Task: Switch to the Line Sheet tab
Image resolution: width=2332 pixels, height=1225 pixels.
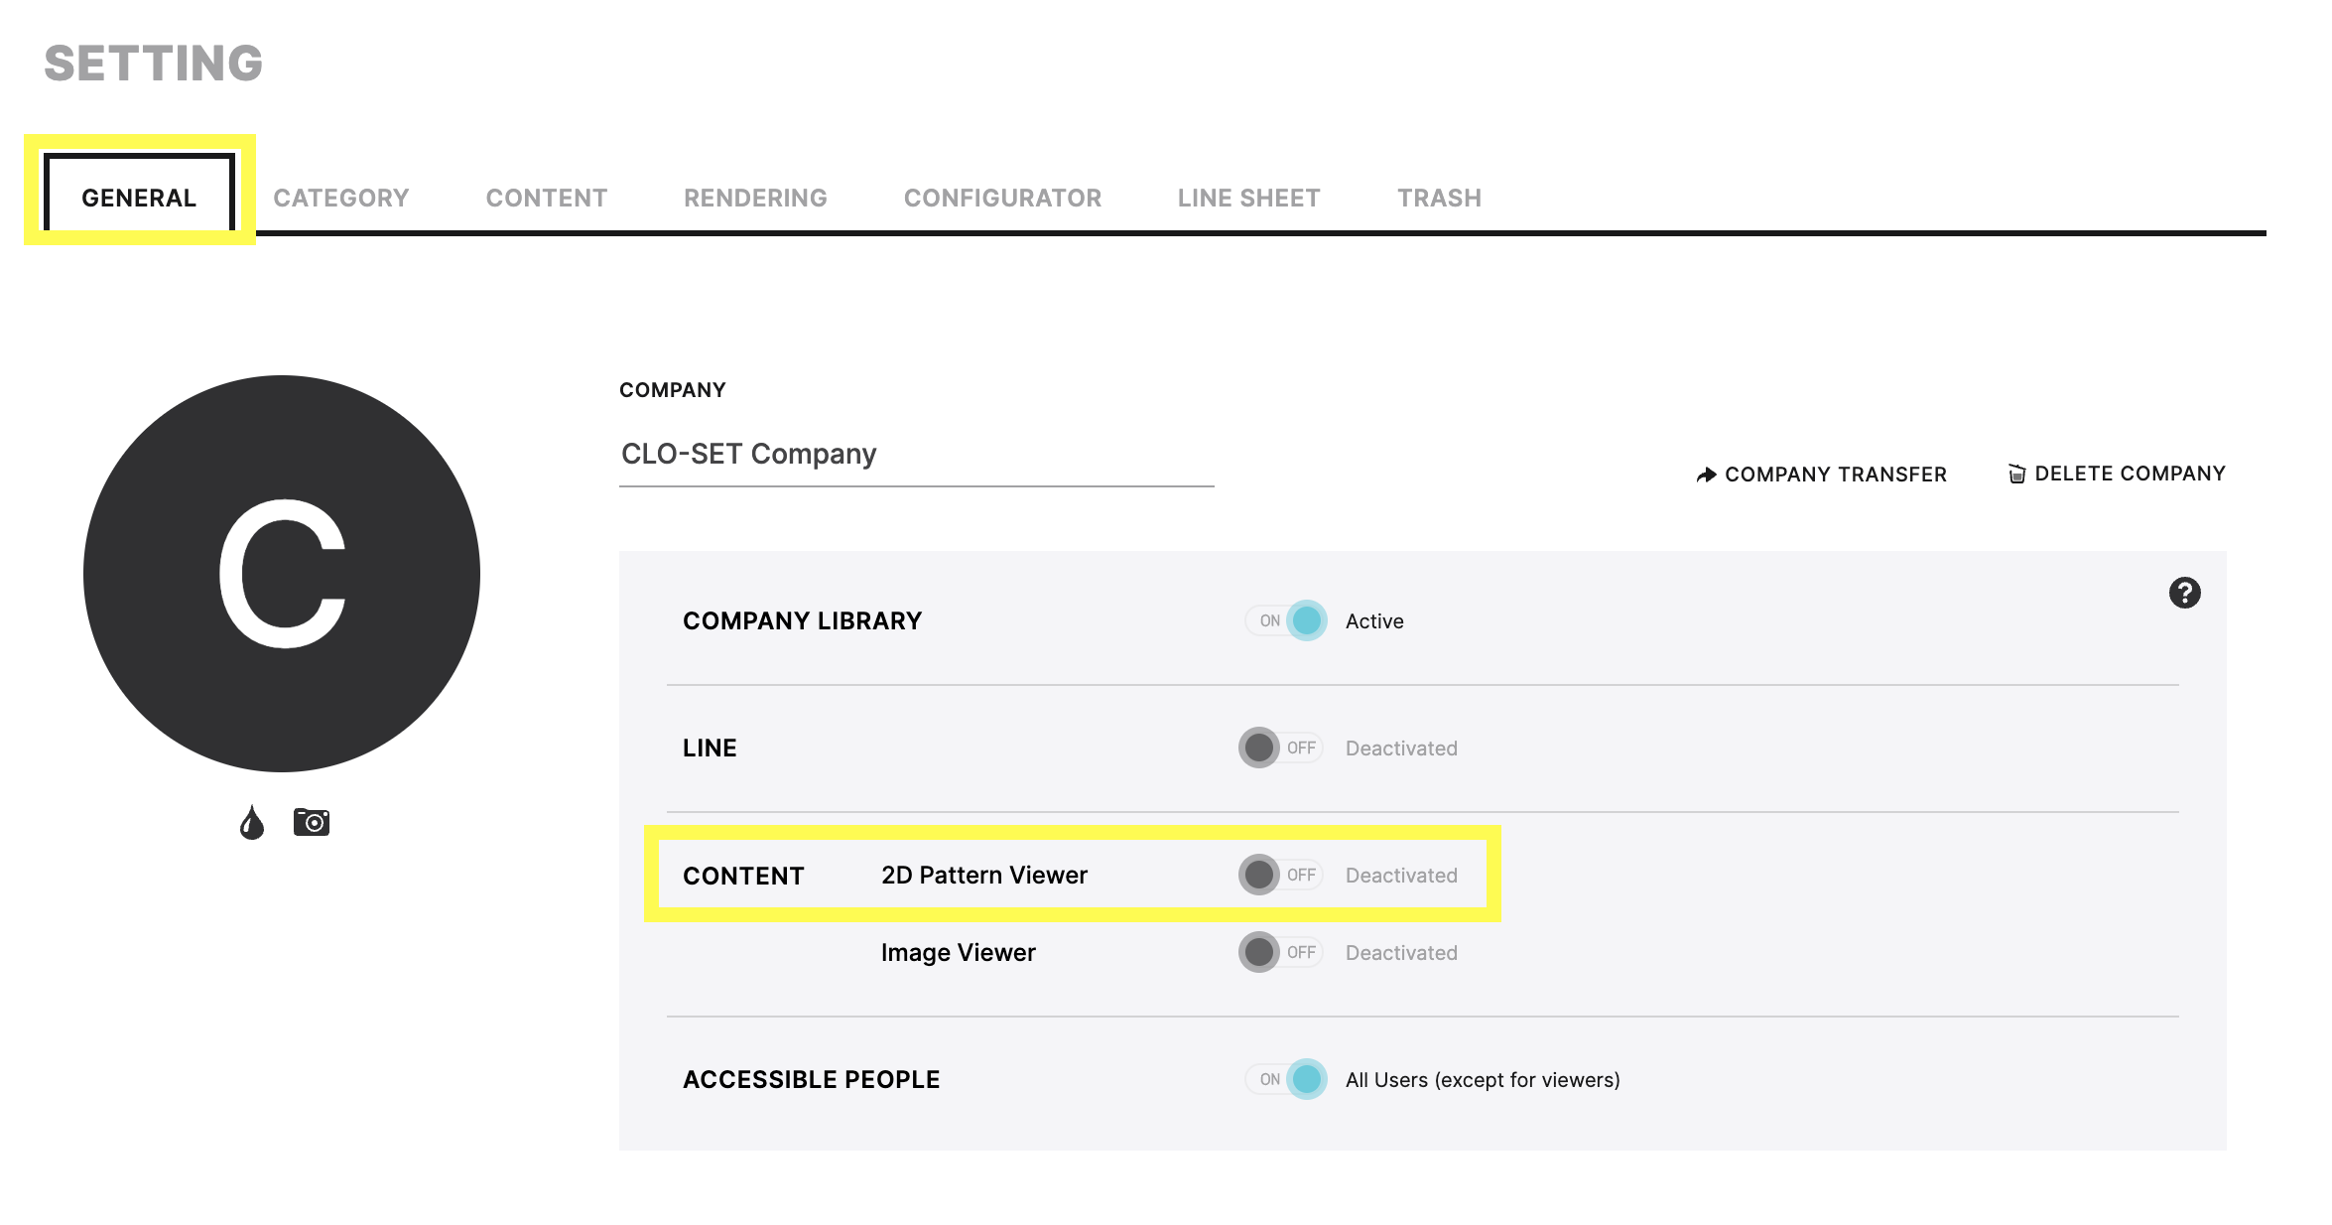Action: point(1248,198)
